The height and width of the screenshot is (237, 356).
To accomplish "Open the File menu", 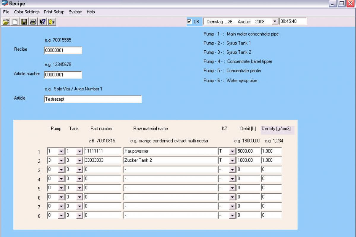I will click(x=6, y=12).
